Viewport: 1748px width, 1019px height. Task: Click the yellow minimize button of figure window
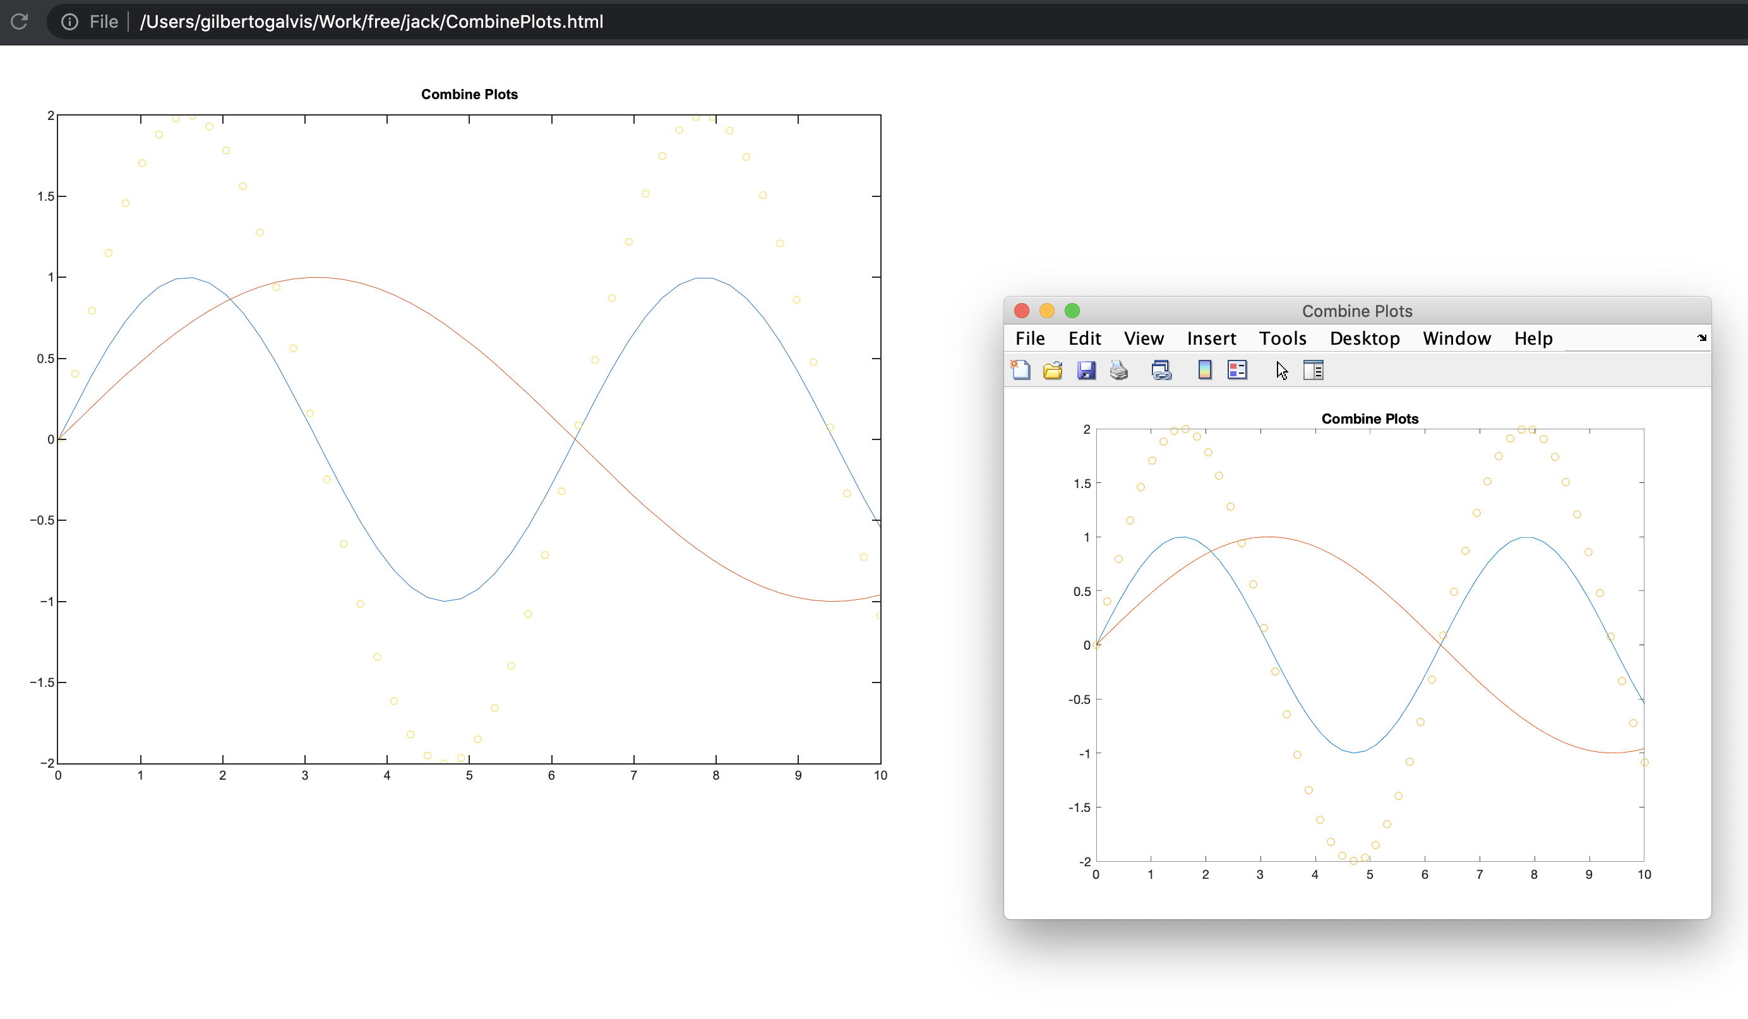[1047, 311]
